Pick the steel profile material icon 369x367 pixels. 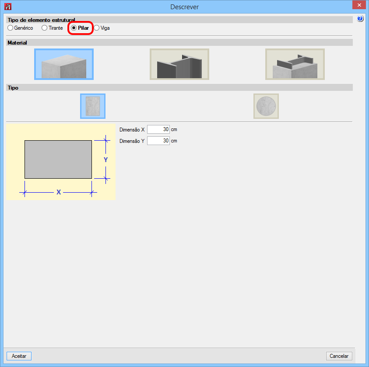(x=179, y=64)
